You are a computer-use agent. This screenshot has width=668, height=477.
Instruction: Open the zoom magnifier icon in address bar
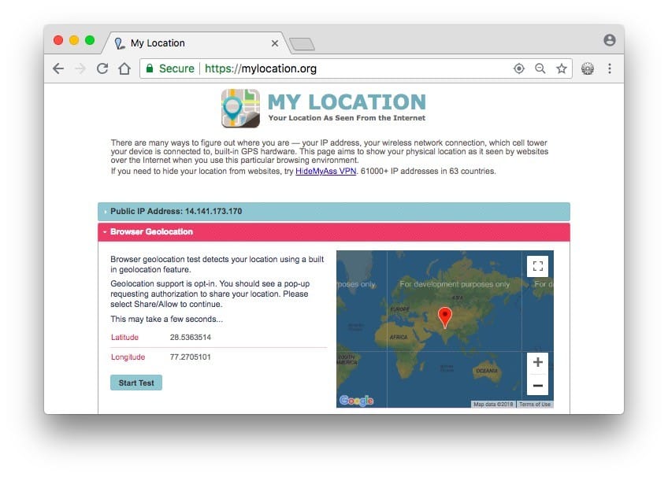click(x=540, y=68)
